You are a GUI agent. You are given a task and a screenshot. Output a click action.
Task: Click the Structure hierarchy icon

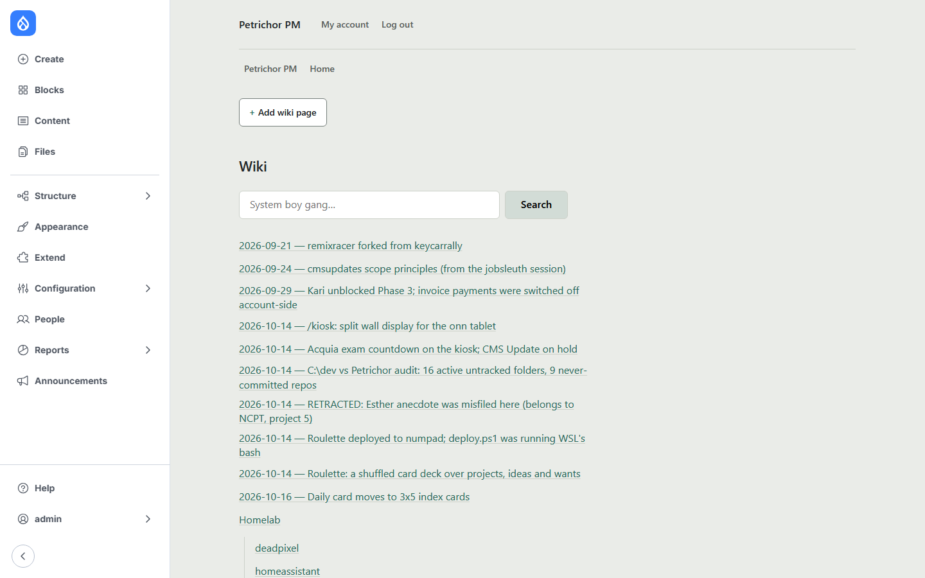tap(23, 196)
